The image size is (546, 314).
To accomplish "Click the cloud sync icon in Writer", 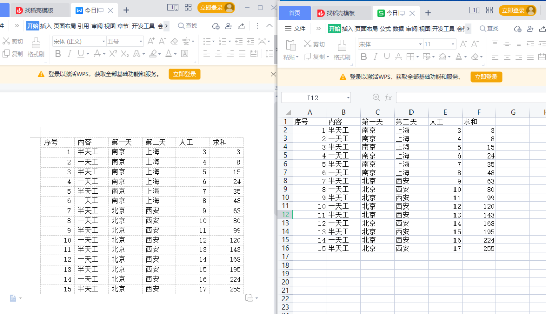I will point(216,26).
